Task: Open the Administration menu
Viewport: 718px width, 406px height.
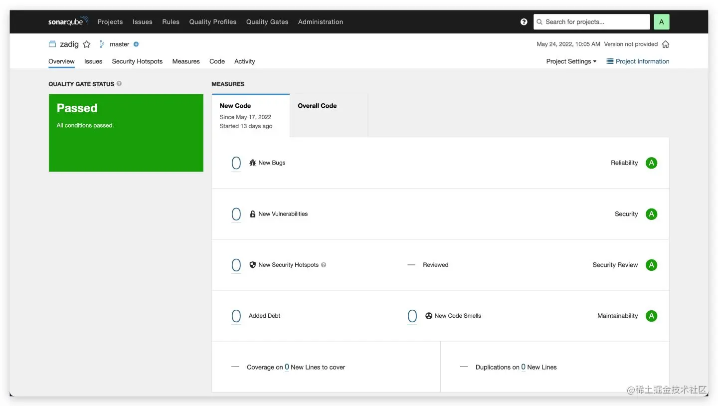Action: [321, 22]
